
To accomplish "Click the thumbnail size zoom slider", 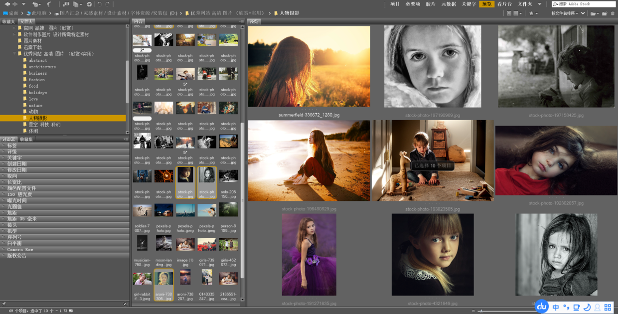I will [481, 311].
